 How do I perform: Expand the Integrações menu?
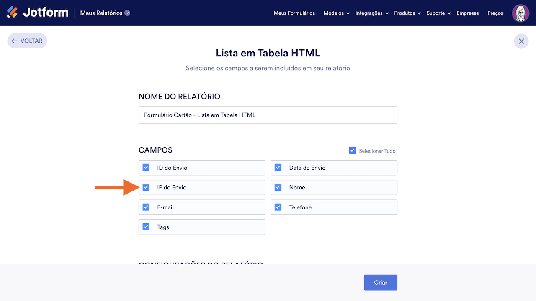(371, 13)
